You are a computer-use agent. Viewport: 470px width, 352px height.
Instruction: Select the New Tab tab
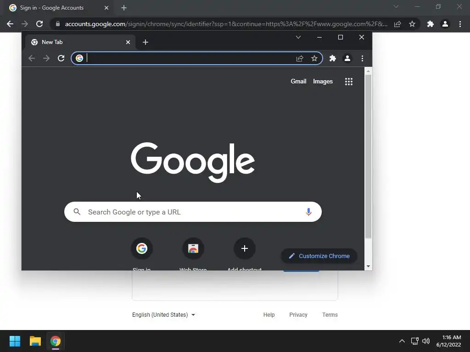tap(79, 42)
